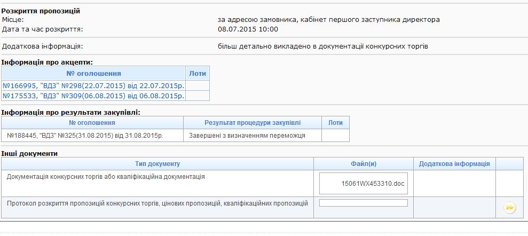This screenshot has height=236, width=528.
Task: Click 'Результат процедури закупівлі' column header
Action: [252, 123]
